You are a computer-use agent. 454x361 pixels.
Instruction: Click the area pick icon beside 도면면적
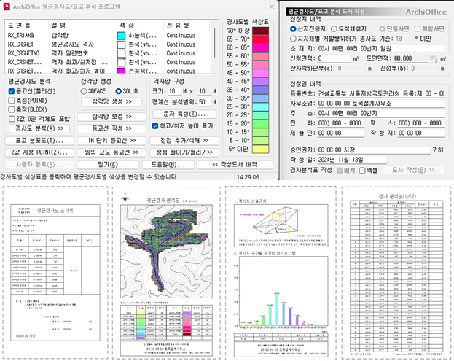pos(434,58)
